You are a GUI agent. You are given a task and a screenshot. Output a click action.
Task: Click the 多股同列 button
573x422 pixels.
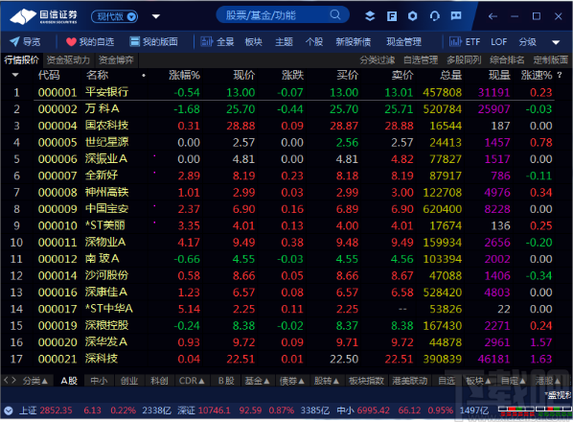click(x=464, y=60)
